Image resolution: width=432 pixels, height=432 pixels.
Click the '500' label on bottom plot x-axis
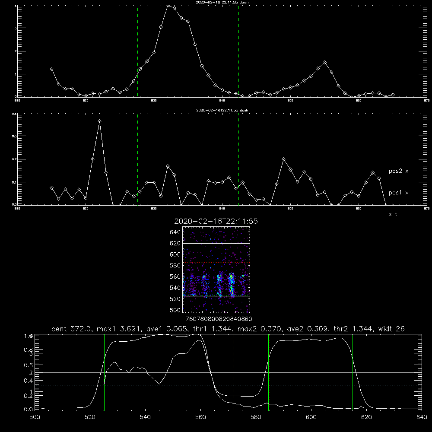click(35, 417)
